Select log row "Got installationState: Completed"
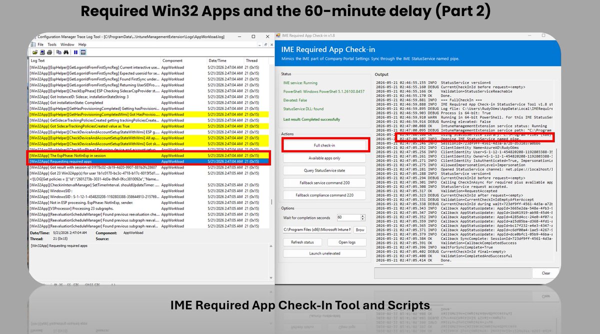This screenshot has height=334, width=600. click(149, 102)
